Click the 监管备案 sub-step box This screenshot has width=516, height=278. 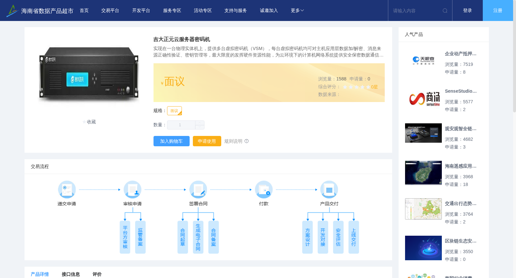(140, 237)
